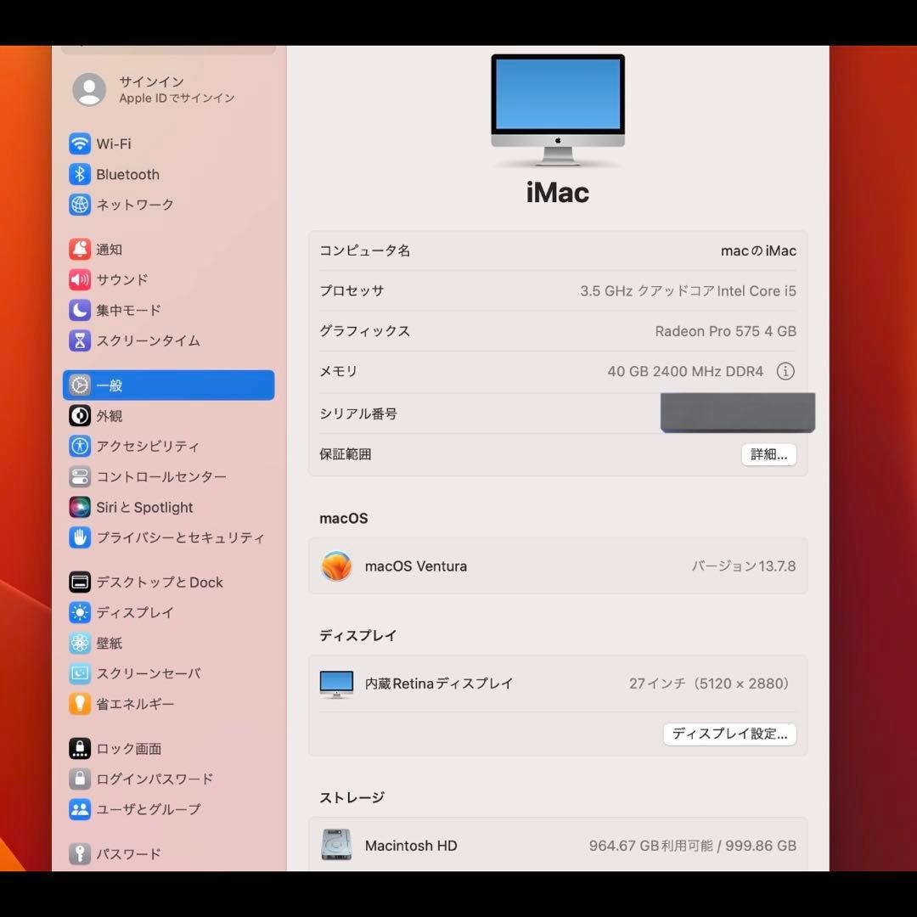
Task: Open Bluetooth settings from the sidebar
Action: (79, 174)
